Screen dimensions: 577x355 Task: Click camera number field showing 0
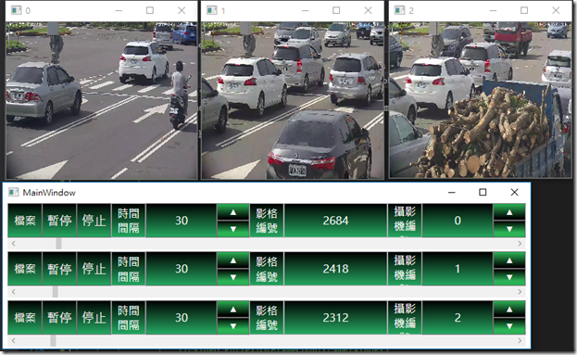pos(458,221)
